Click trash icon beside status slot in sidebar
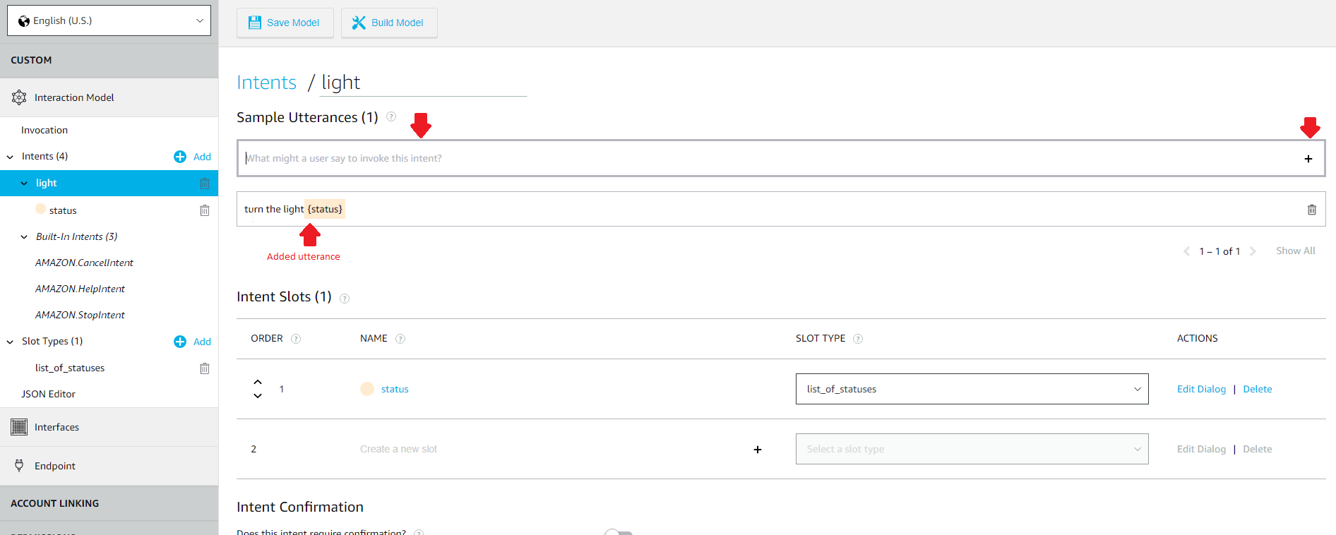Screen dimensions: 1336x535 205,210
